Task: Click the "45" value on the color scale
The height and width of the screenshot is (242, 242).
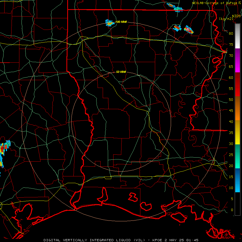Action: tap(231, 111)
